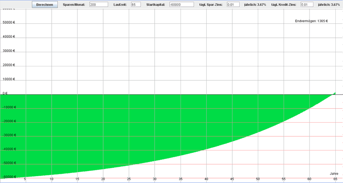This screenshot has width=343, height=183.
Task: Focus the Sparen/Monat input field
Action: coord(98,4)
